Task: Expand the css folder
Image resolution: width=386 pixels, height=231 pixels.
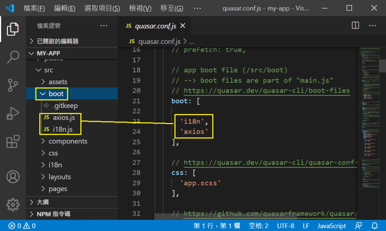Action: [72, 153]
